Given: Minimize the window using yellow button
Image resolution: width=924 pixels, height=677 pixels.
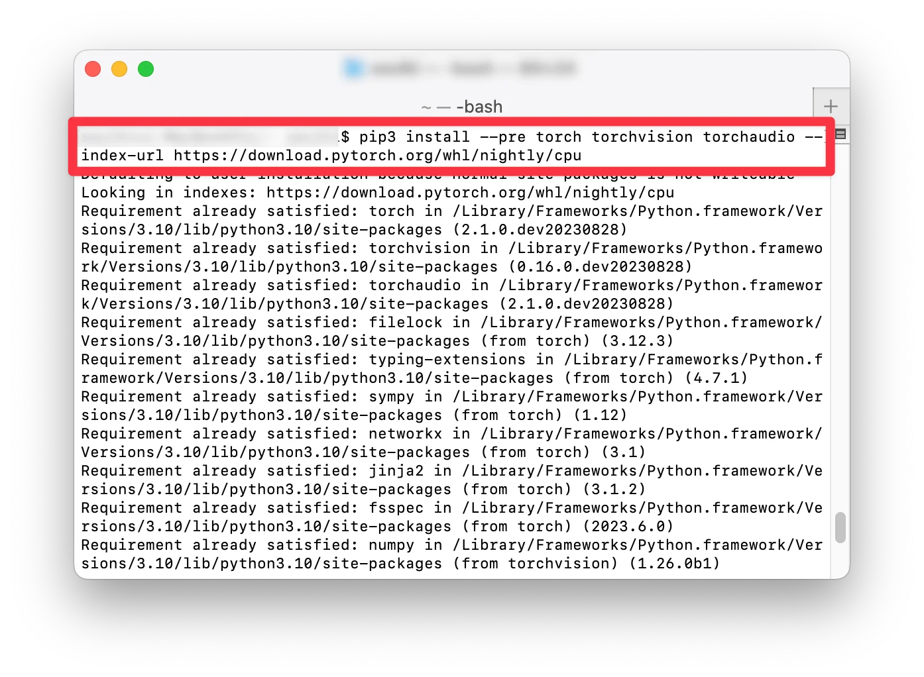Looking at the screenshot, I should (x=119, y=69).
